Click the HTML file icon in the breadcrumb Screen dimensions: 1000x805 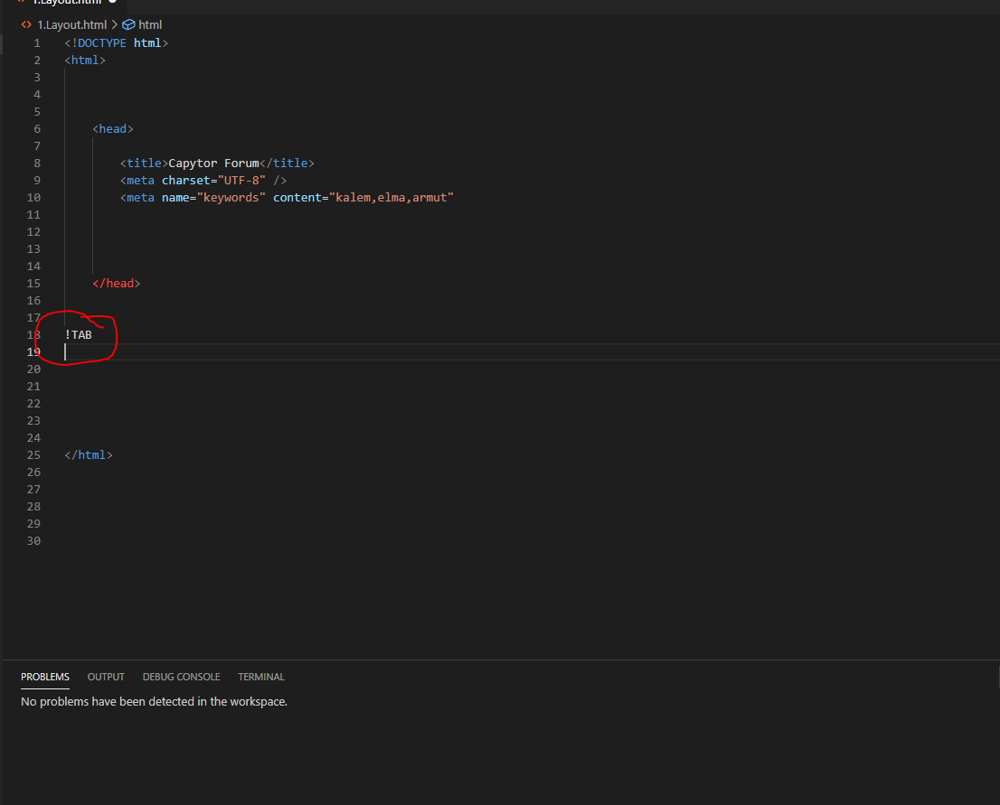(x=26, y=25)
